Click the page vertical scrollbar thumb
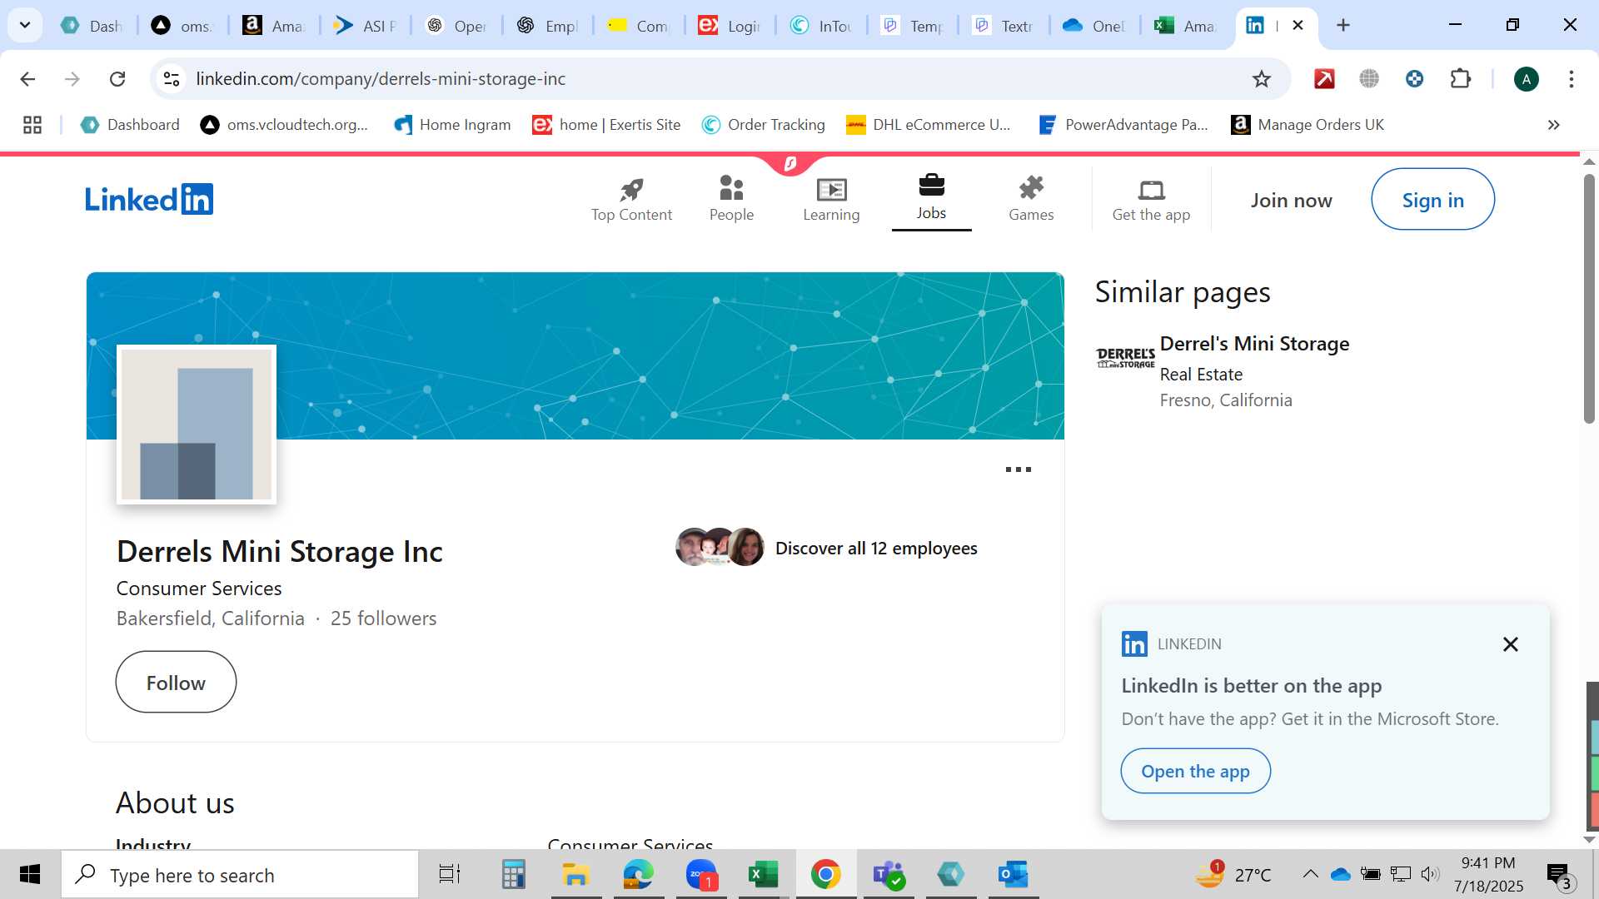This screenshot has width=1599, height=899. [x=1589, y=298]
